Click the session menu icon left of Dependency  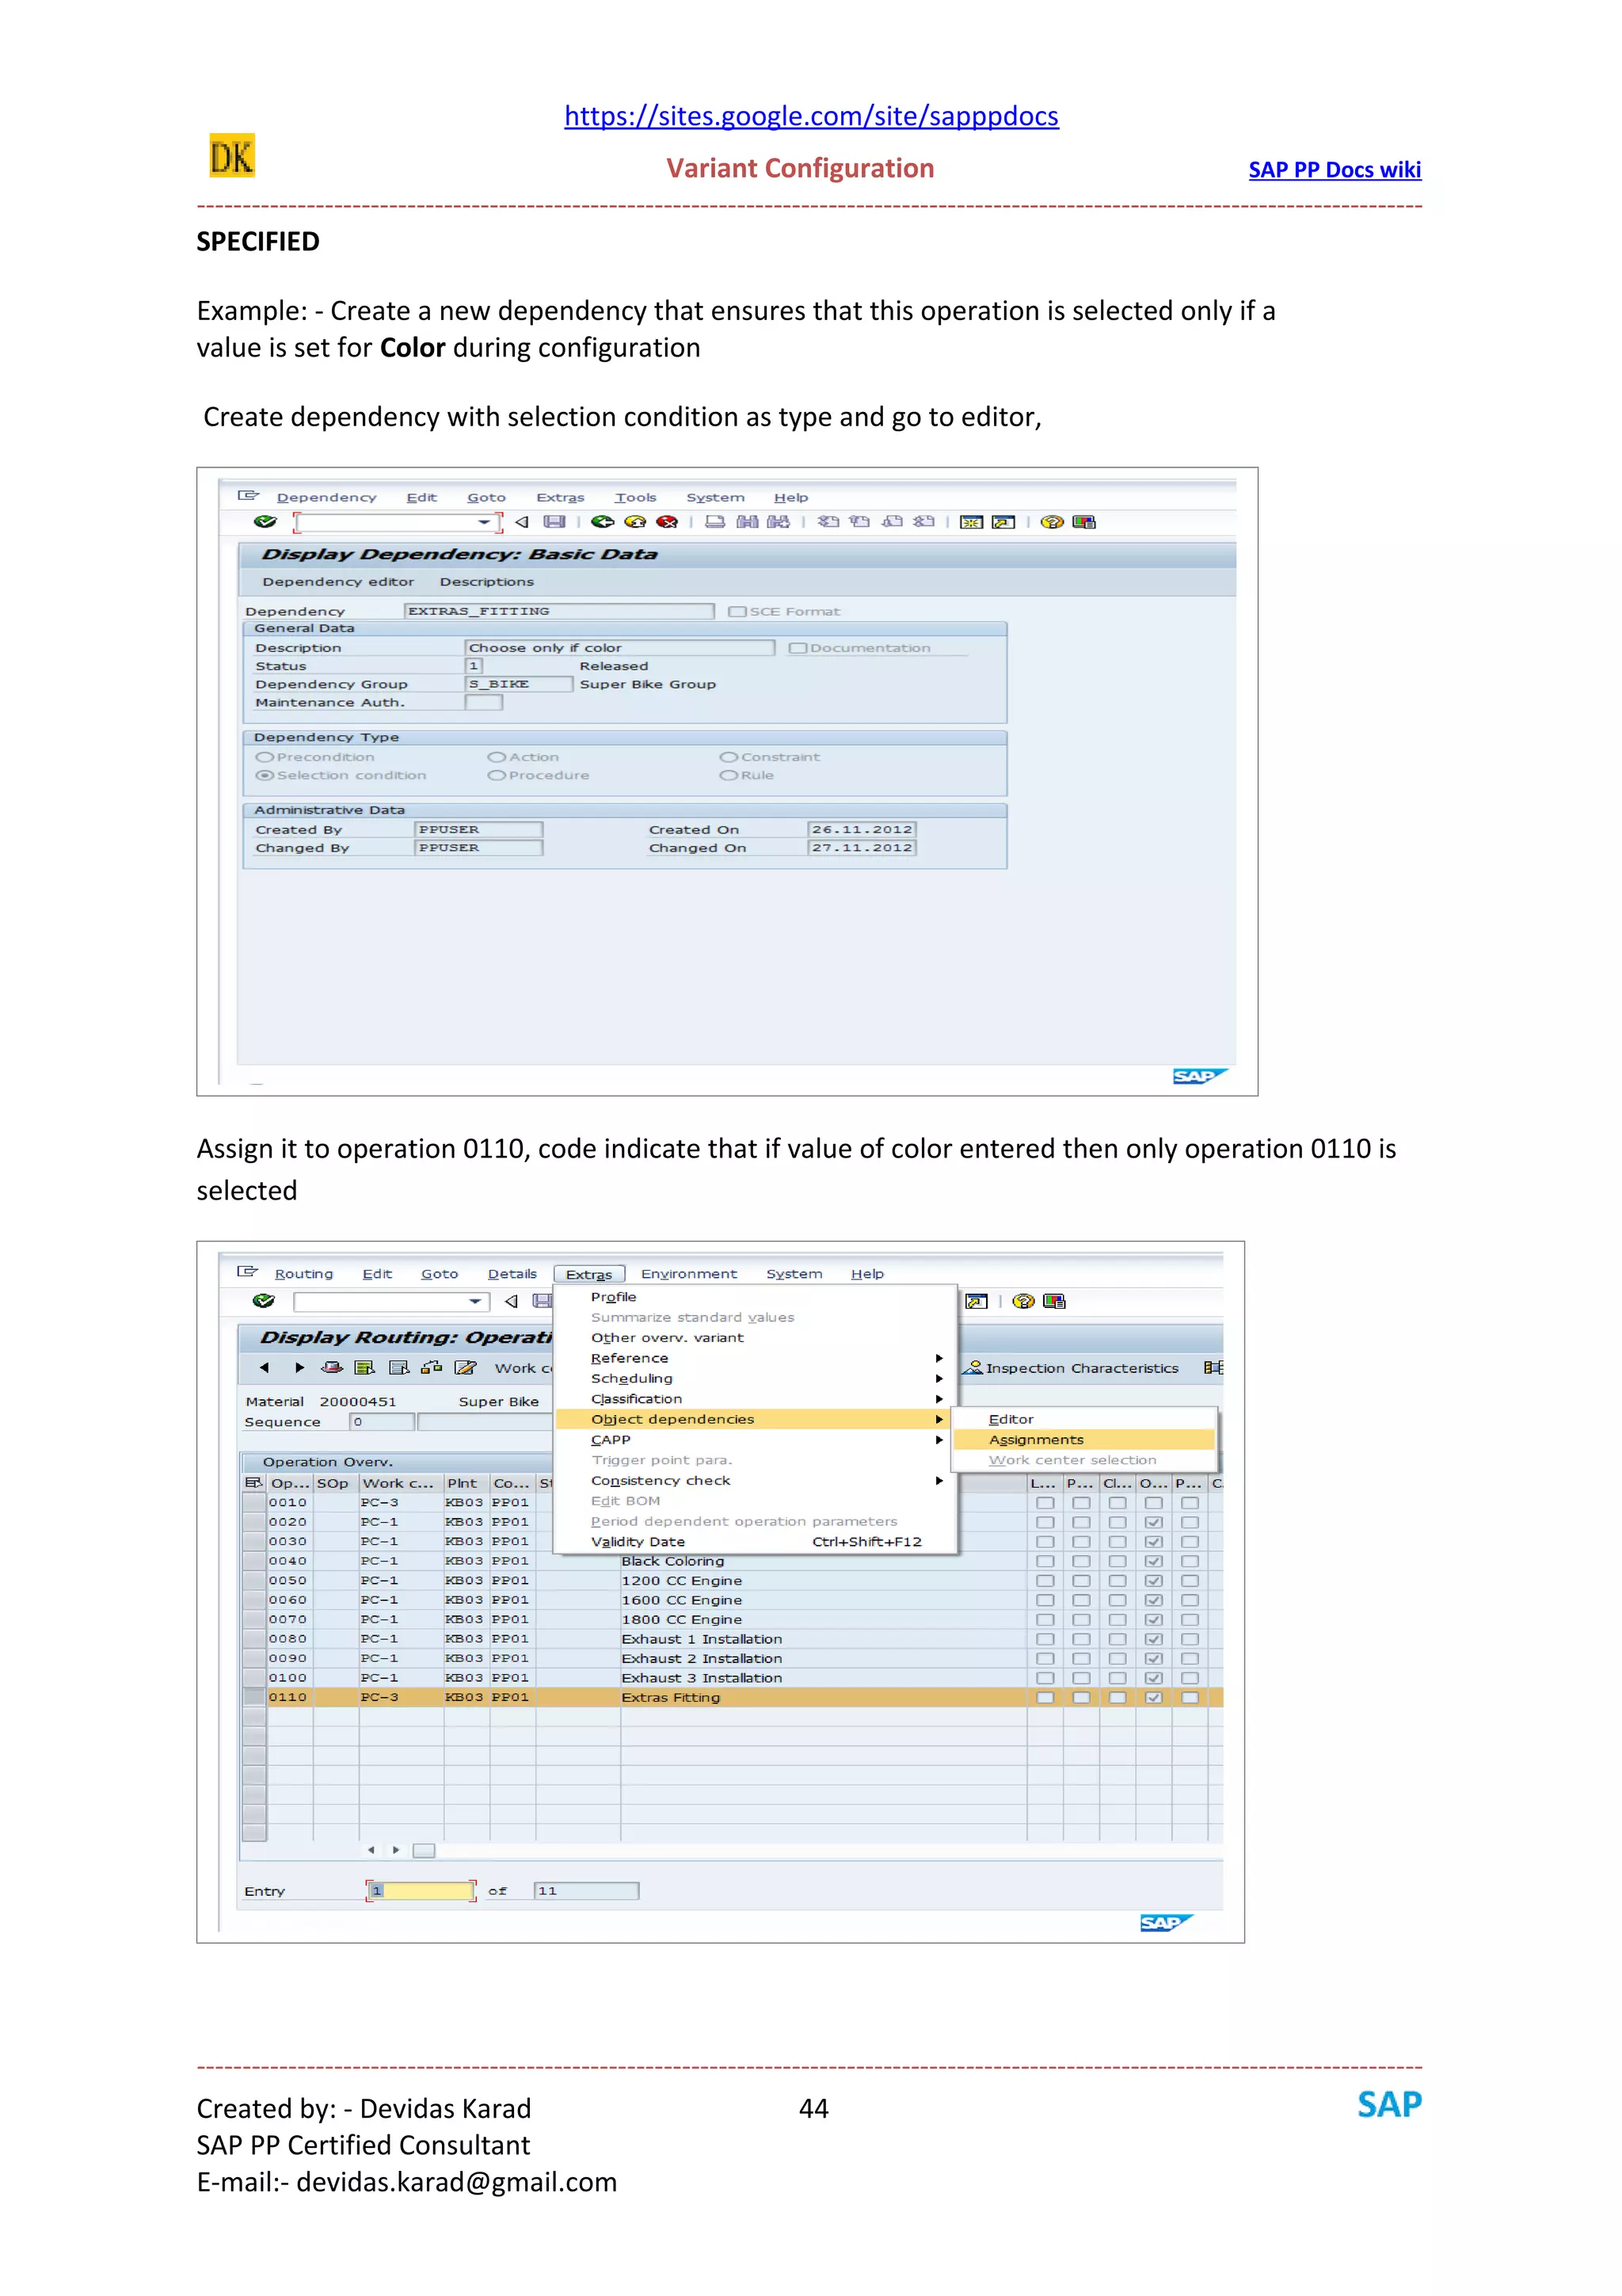[248, 496]
